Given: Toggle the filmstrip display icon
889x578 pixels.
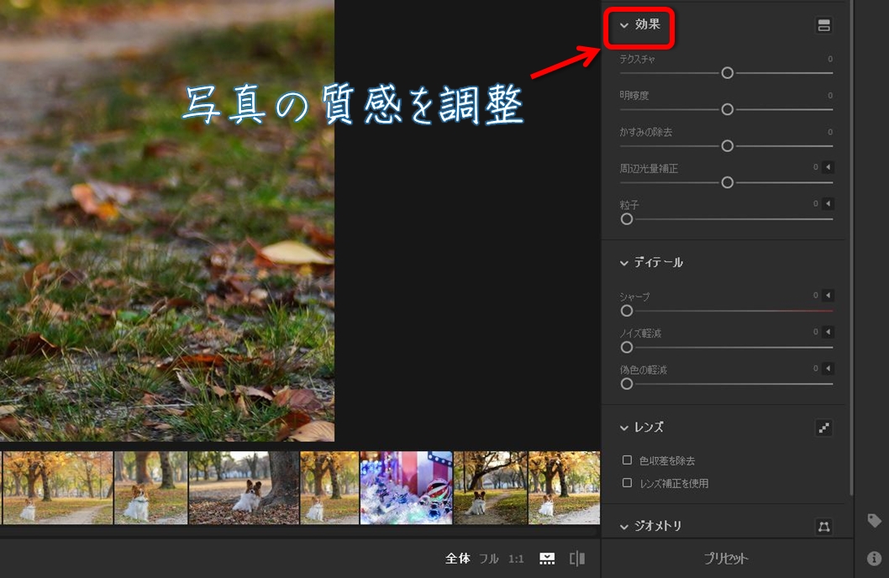Looking at the screenshot, I should click(547, 559).
